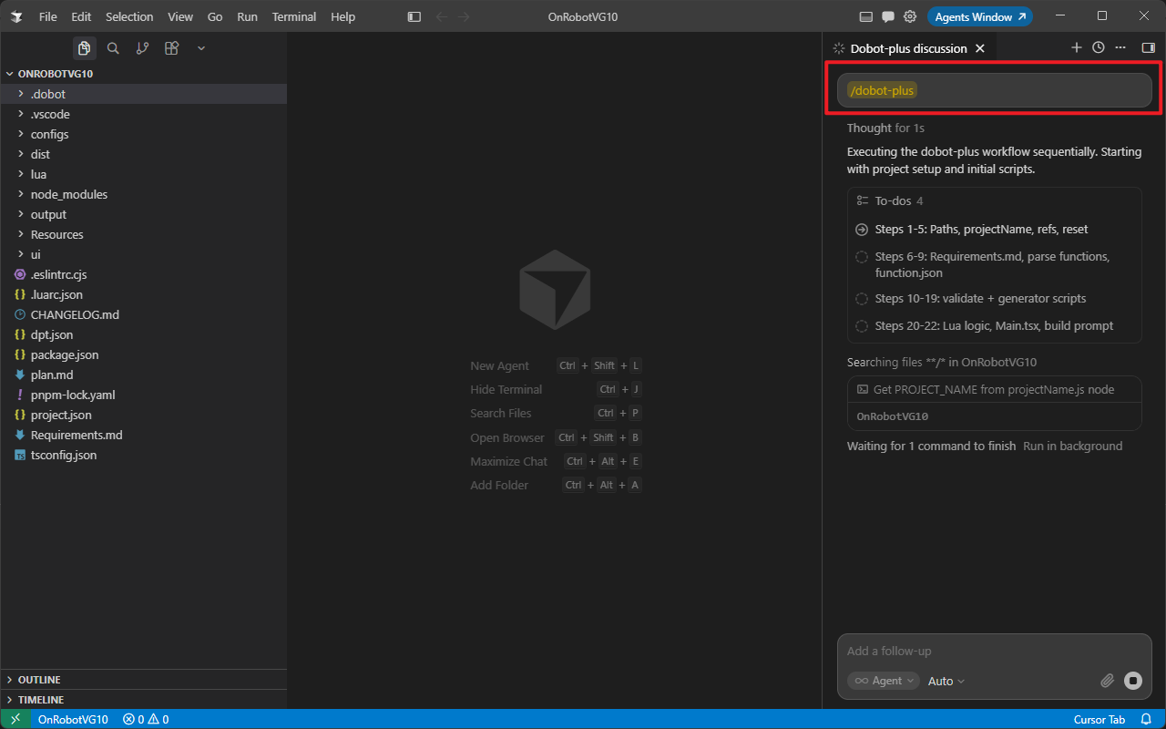Expand the .dobot folder

point(143,94)
